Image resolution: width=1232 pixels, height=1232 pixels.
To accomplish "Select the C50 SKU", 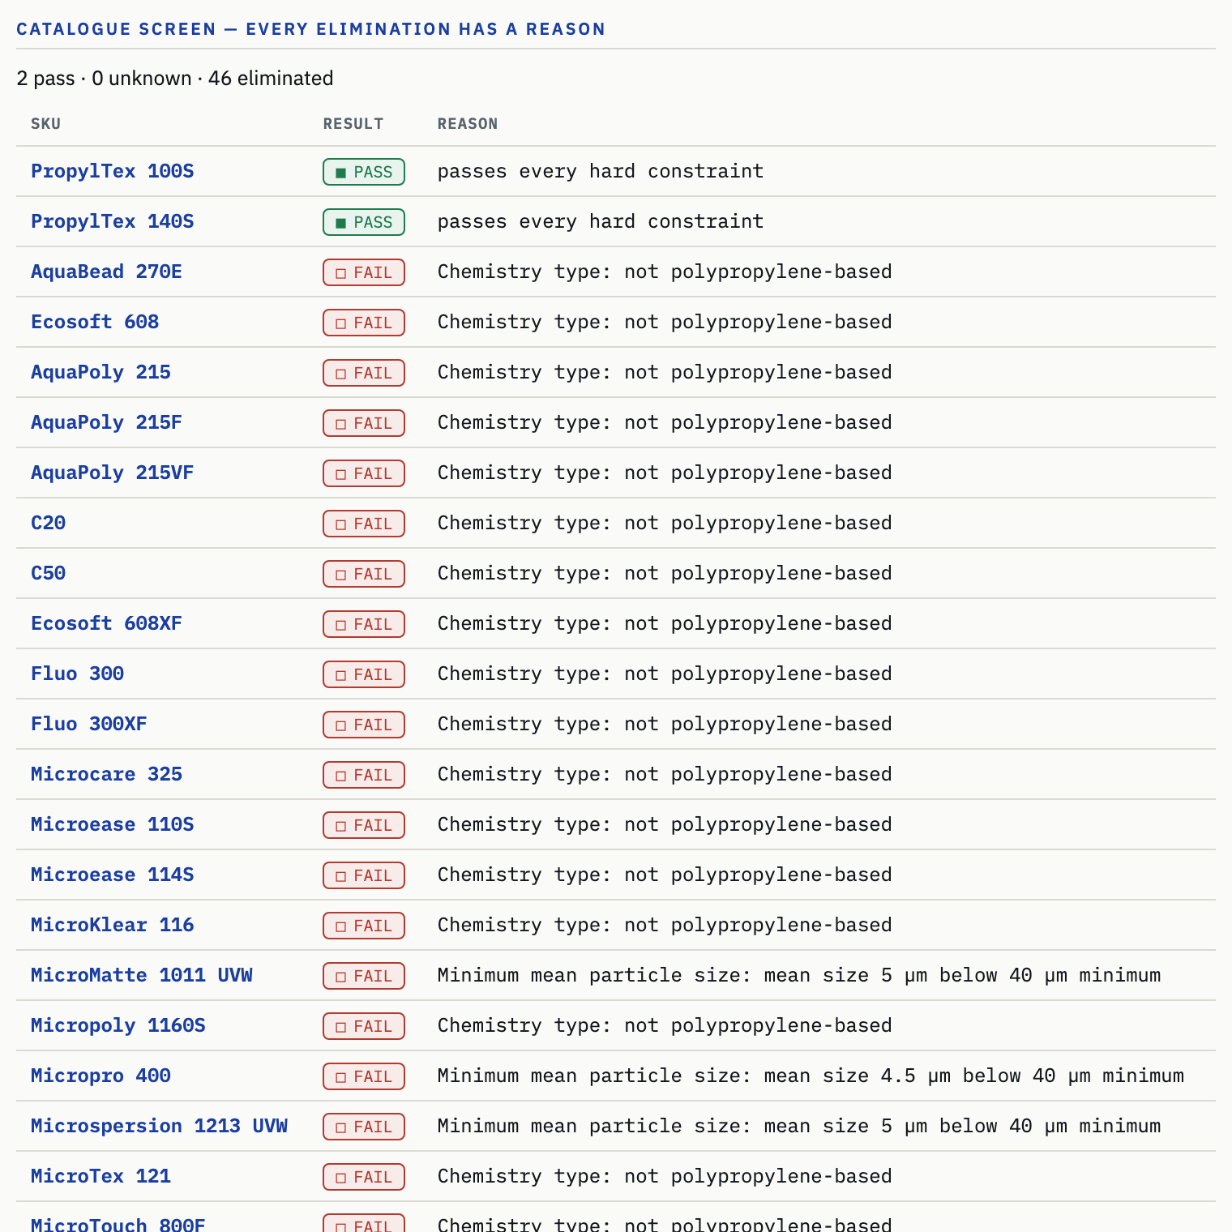I will (x=48, y=573).
